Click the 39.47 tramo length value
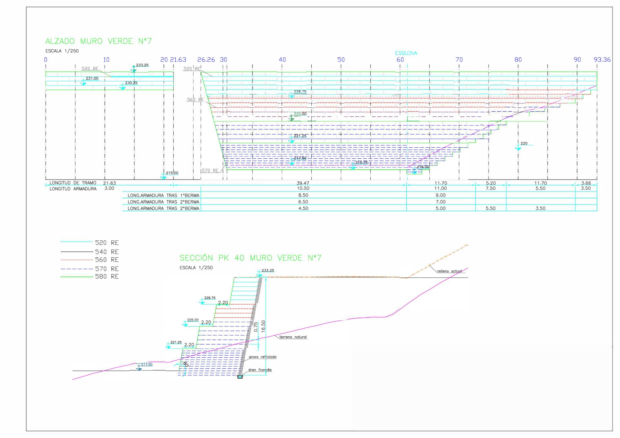 (303, 183)
